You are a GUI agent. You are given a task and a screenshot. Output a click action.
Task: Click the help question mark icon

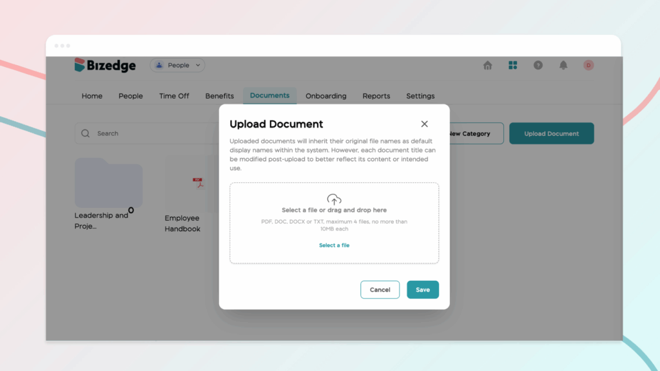[538, 65]
